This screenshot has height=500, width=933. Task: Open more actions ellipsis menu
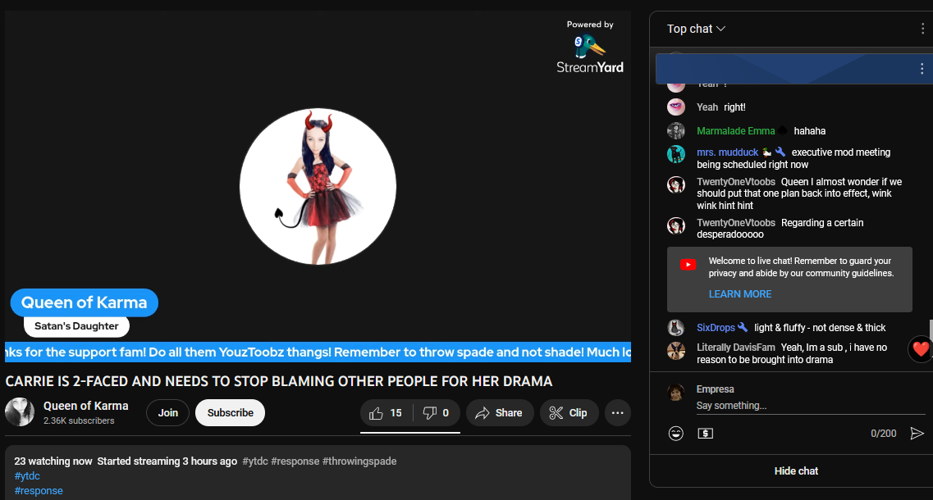click(x=618, y=412)
